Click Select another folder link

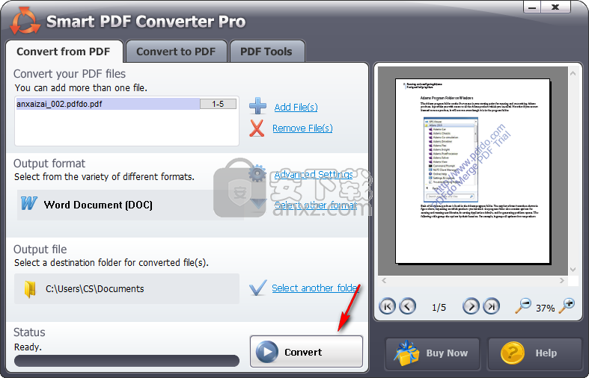point(316,288)
